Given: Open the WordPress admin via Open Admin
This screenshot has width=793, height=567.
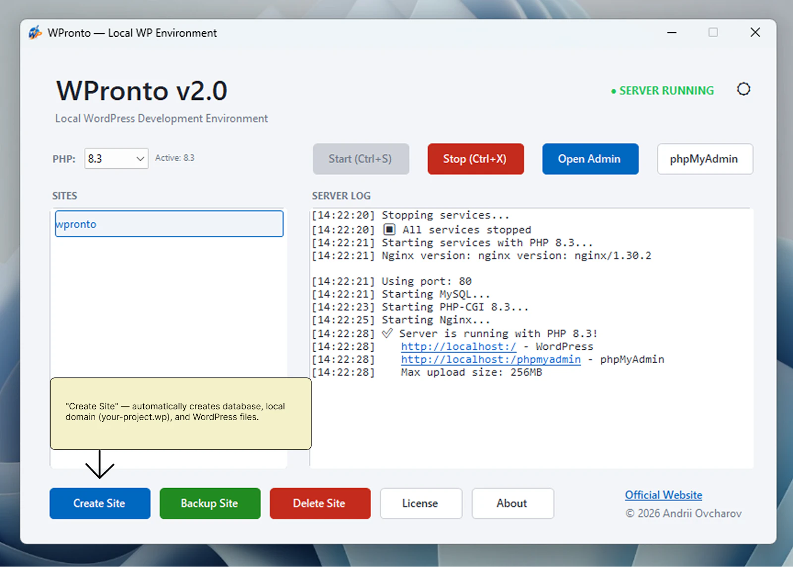Looking at the screenshot, I should click(x=590, y=159).
